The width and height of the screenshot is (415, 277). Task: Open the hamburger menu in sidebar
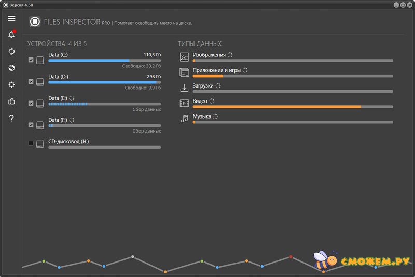(x=11, y=18)
